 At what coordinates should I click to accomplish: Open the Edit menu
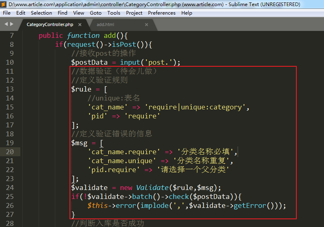coord(21,13)
